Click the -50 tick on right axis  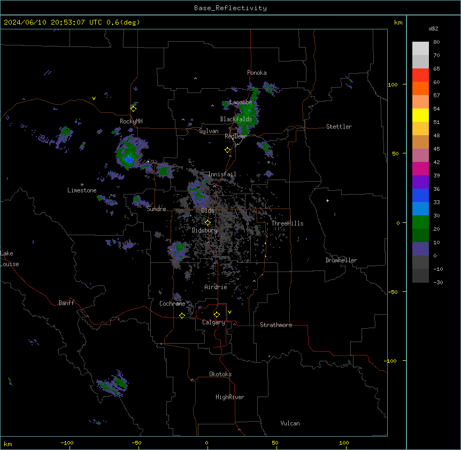click(x=393, y=292)
